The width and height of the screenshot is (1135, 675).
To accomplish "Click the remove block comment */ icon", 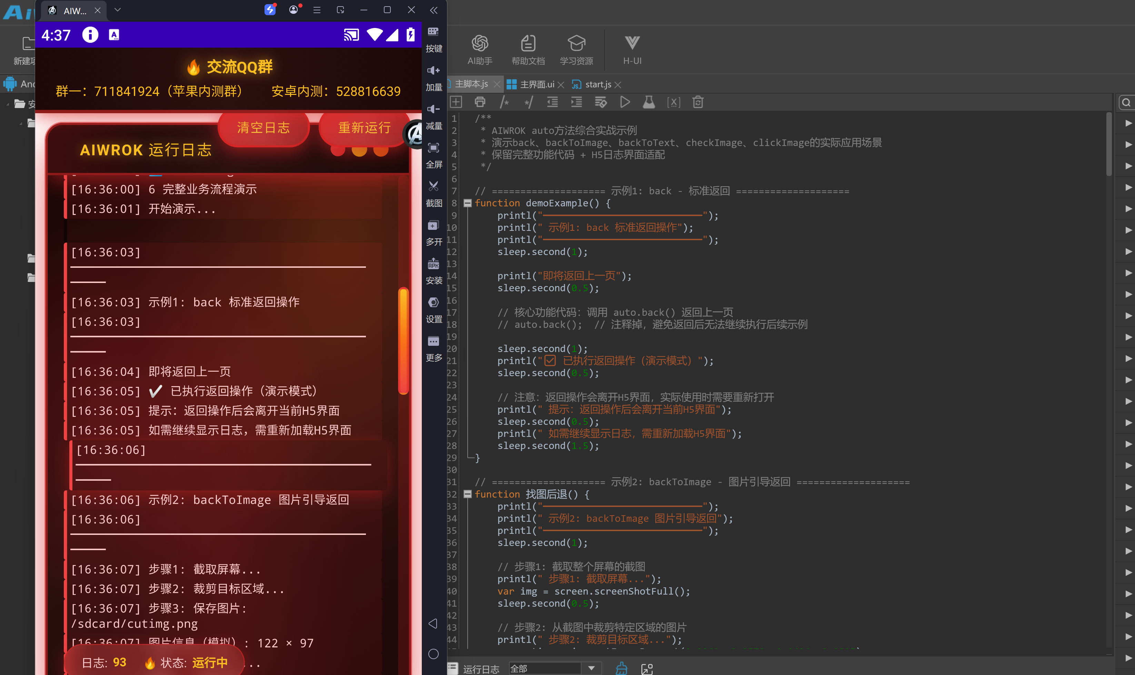I will [528, 102].
